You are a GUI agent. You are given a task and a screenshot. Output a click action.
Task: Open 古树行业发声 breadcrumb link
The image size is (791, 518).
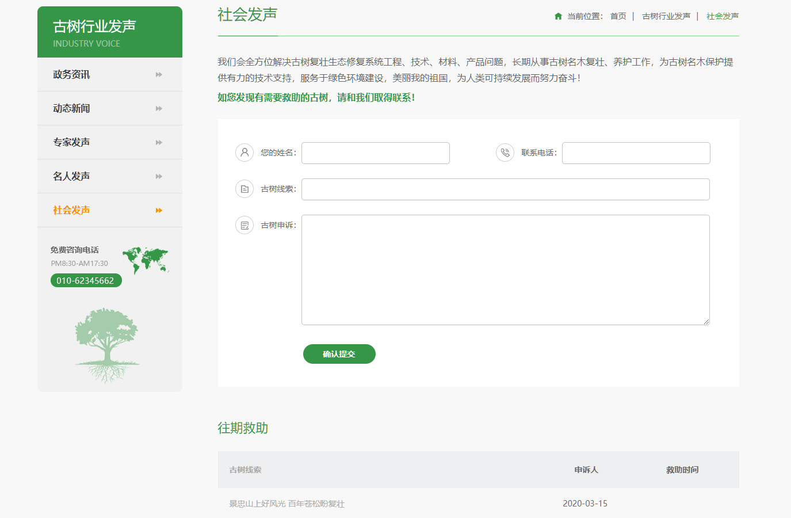tap(666, 16)
